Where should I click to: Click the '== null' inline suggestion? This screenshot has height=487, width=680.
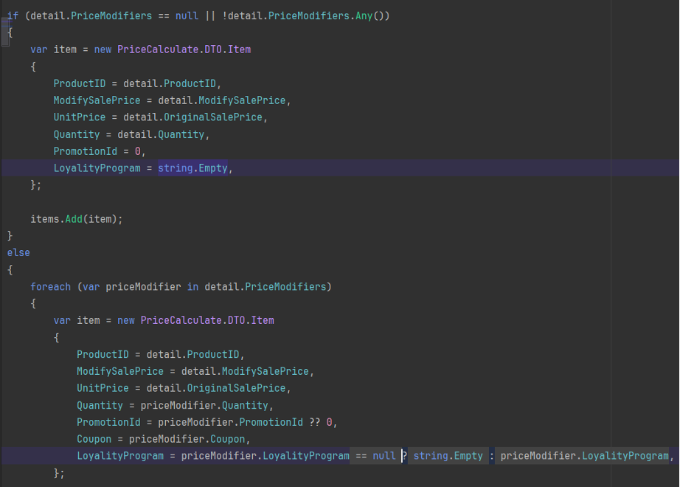point(375,456)
